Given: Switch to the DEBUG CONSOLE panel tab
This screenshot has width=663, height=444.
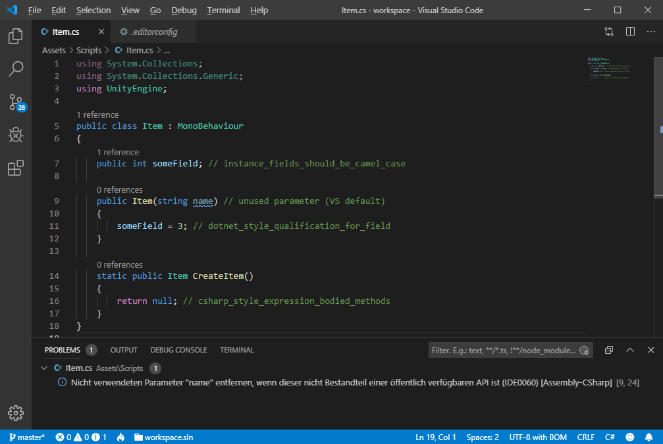Looking at the screenshot, I should point(178,350).
